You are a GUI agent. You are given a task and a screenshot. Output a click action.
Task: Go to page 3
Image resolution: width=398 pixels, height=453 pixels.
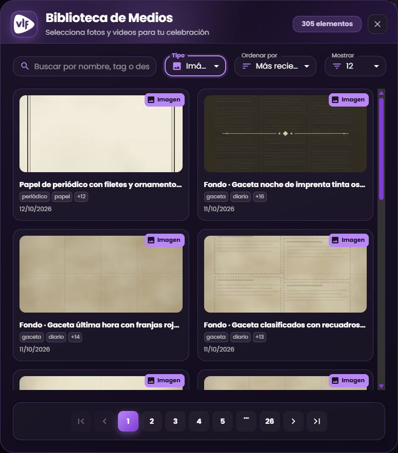[x=175, y=421]
